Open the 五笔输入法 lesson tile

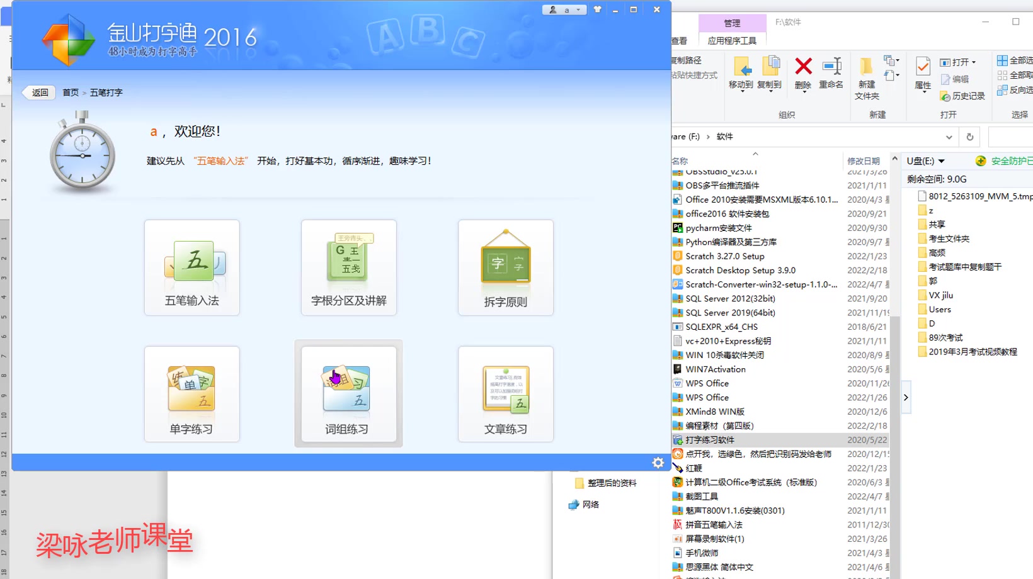(x=191, y=267)
